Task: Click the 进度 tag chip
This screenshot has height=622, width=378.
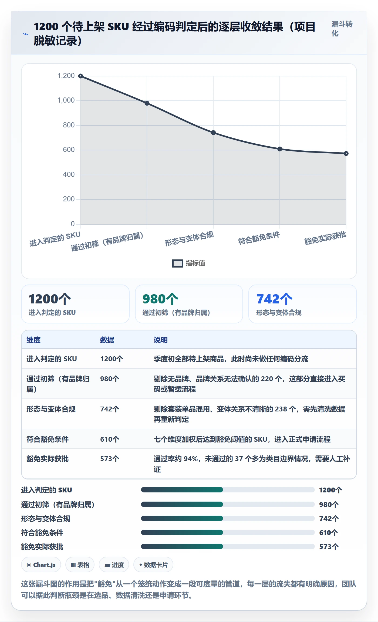Action: pos(114,565)
